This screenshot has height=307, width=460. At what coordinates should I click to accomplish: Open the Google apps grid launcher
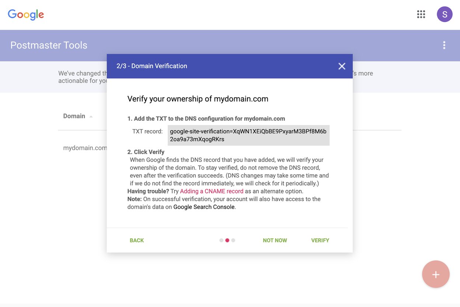click(x=421, y=14)
